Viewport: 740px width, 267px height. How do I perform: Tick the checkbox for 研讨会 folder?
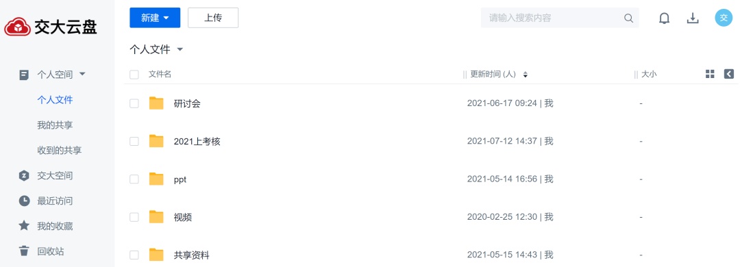(134, 103)
